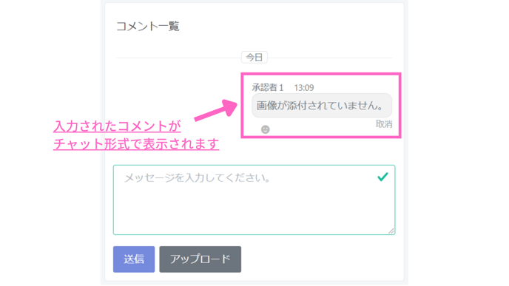
Task: Click divider line right of 今日 label
Action: coord(329,58)
